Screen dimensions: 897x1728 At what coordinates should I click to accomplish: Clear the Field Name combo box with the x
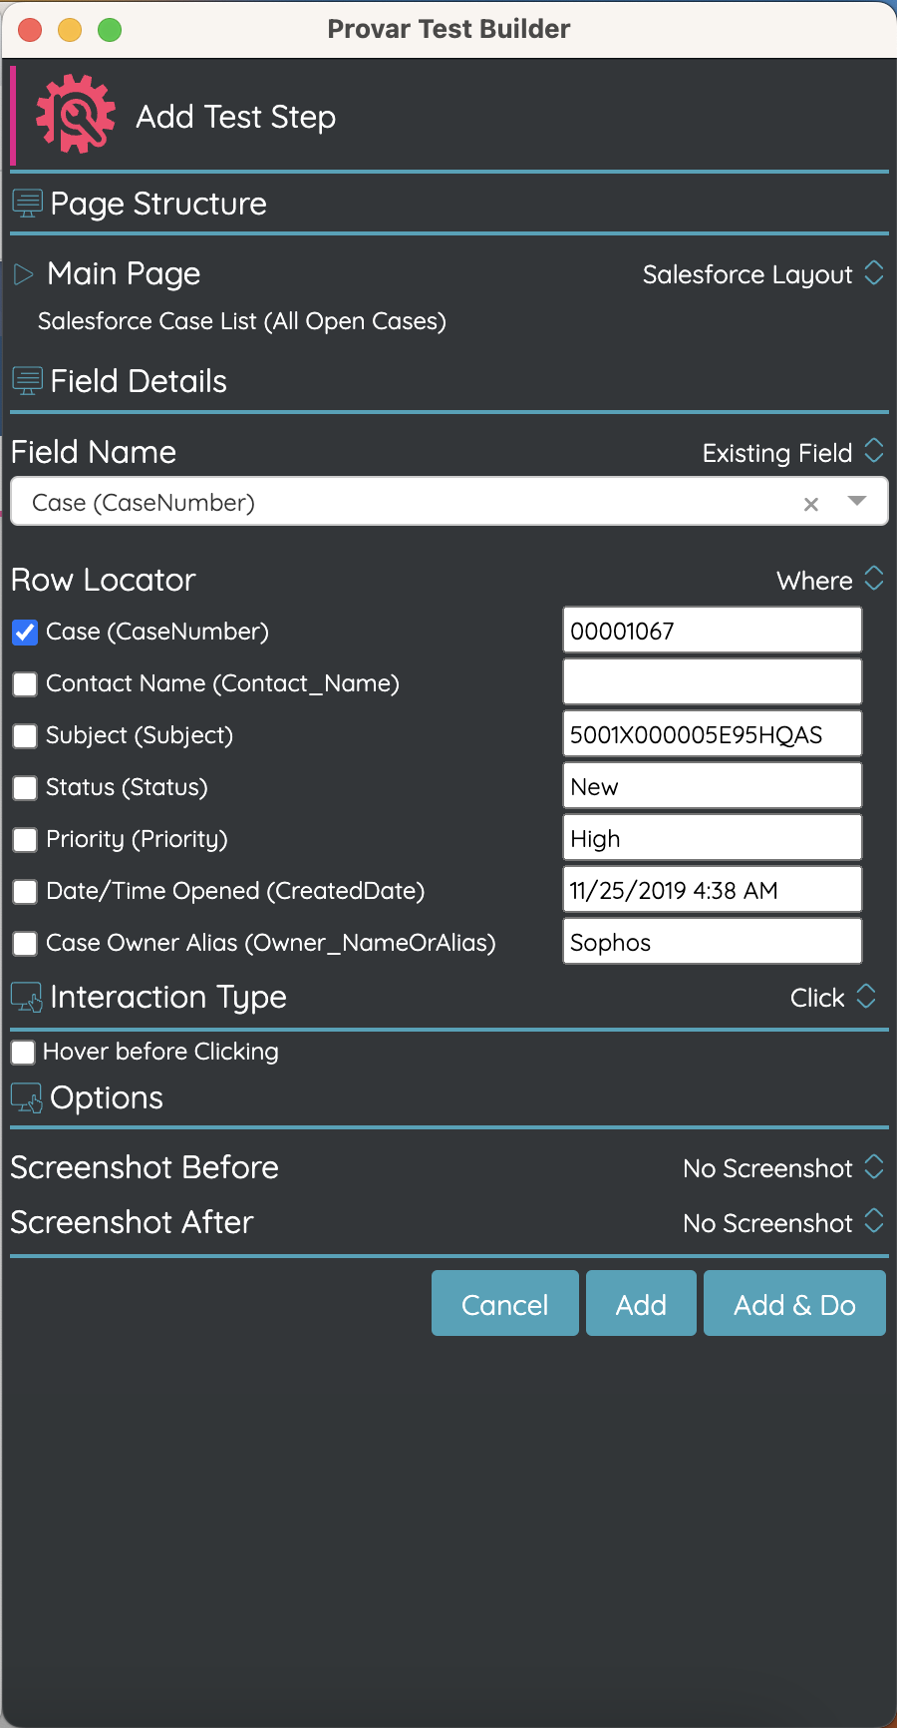(x=811, y=504)
